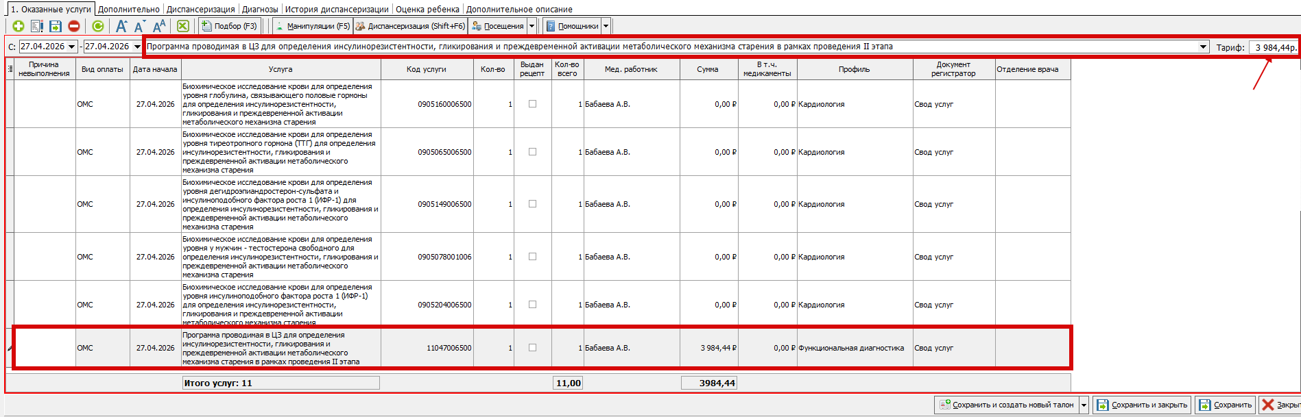Click the green Excel export icon
Viewport: 1301px width, 417px height.
tap(183, 26)
